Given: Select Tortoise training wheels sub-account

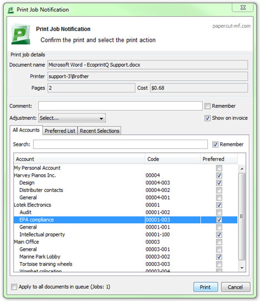Looking at the screenshot, I should (126, 264).
